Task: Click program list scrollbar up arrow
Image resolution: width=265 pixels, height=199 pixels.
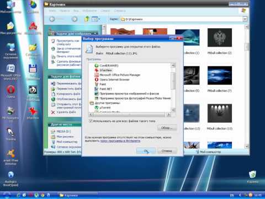Action: (173, 65)
